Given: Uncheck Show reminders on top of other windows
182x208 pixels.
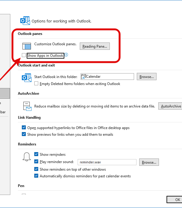Looking at the screenshot, I should point(36,169).
